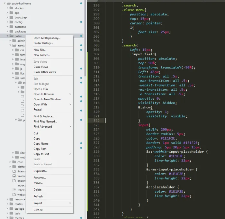Click the packages folder icon
The image size is (225, 219).
11,31
